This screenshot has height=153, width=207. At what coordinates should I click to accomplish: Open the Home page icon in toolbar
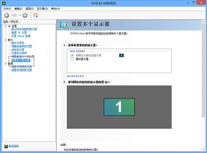36,15
